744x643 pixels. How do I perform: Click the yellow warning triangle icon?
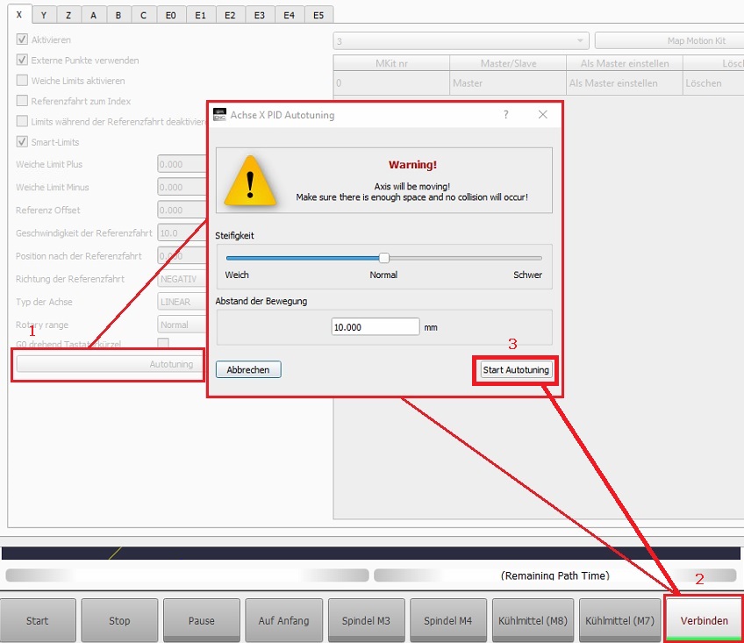click(250, 182)
